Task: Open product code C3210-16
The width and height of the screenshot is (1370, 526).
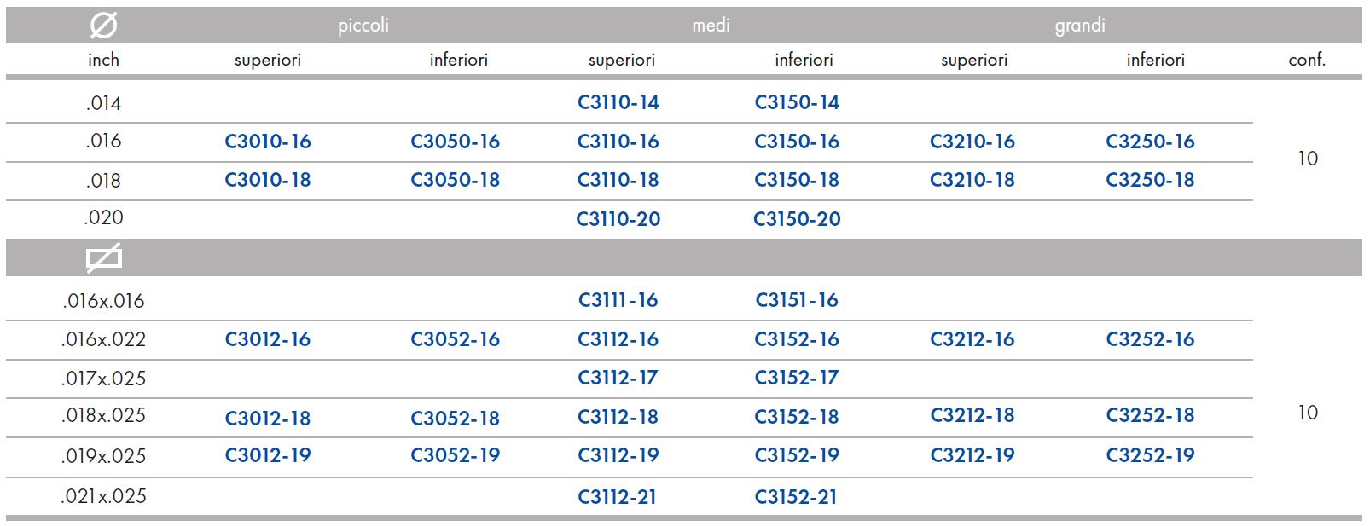Action: (x=972, y=142)
